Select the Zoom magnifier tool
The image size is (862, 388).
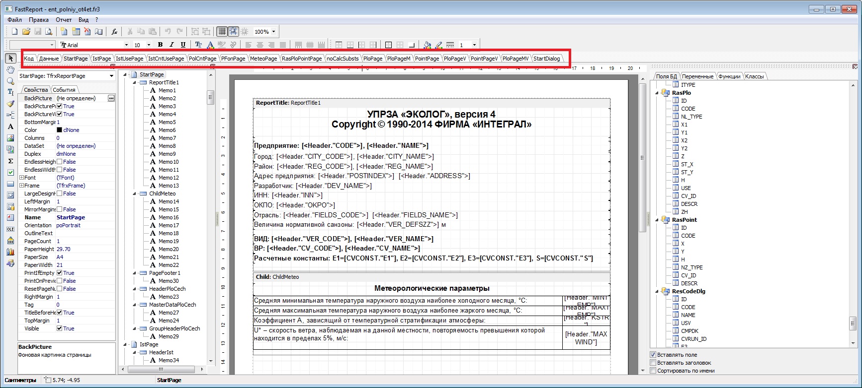[x=10, y=81]
